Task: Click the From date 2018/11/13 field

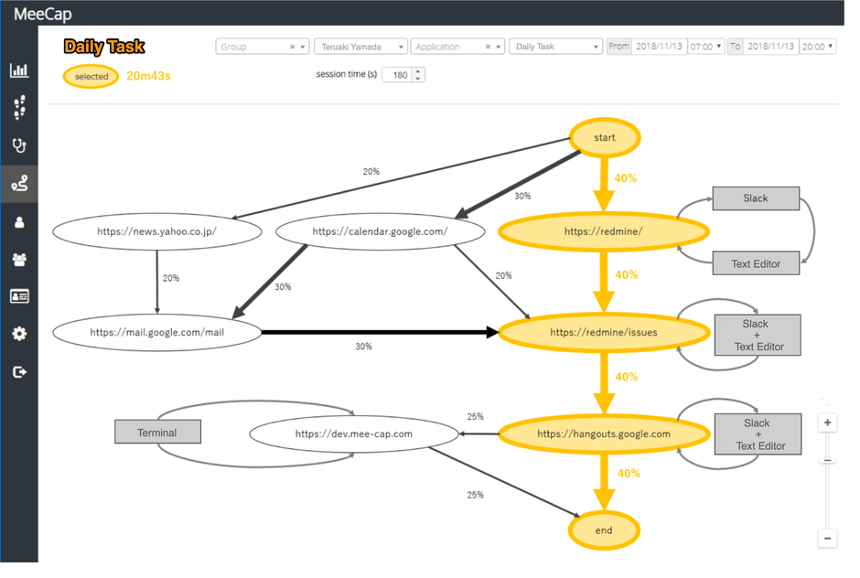Action: [659, 47]
